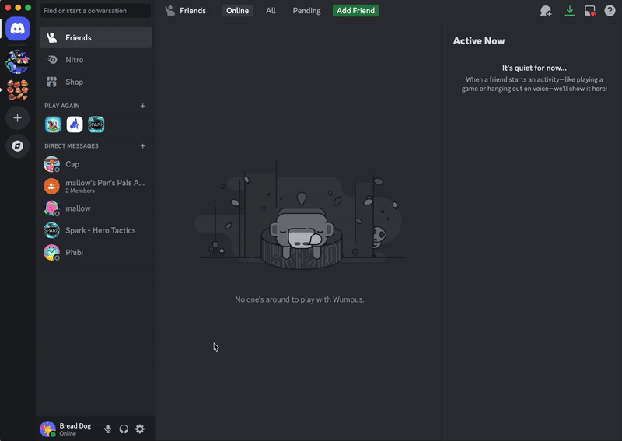Image resolution: width=622 pixels, height=441 pixels.
Task: Open the orange group DM avatar
Action: point(51,186)
